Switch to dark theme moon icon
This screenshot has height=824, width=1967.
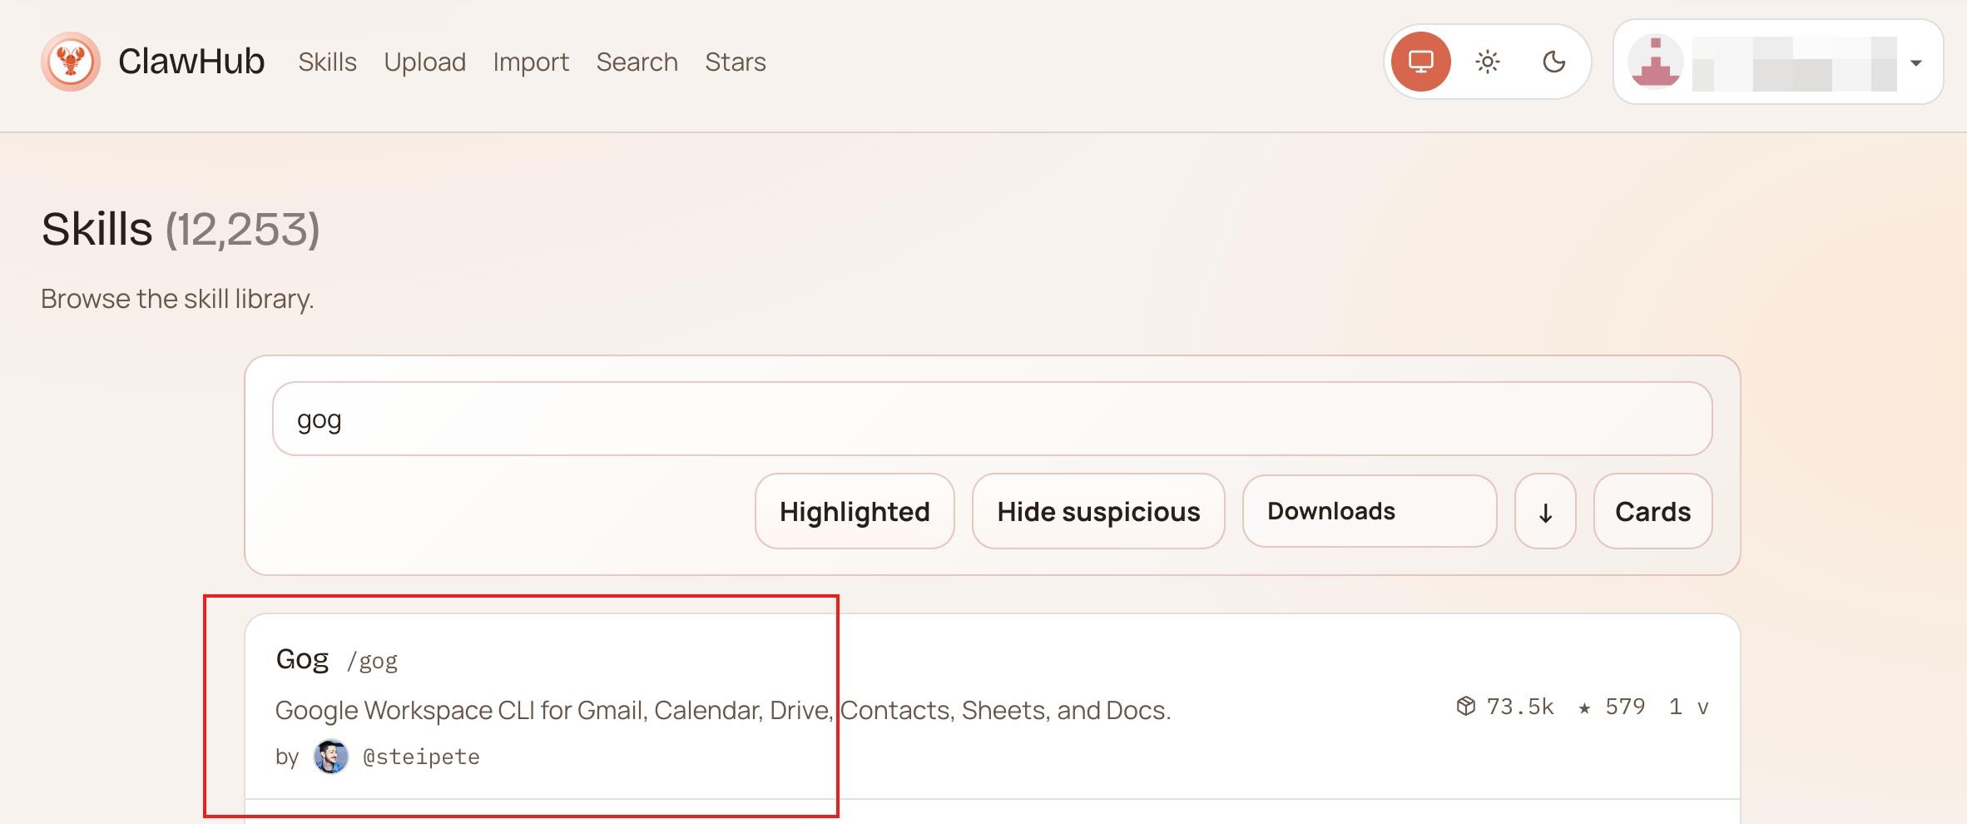[x=1553, y=62]
